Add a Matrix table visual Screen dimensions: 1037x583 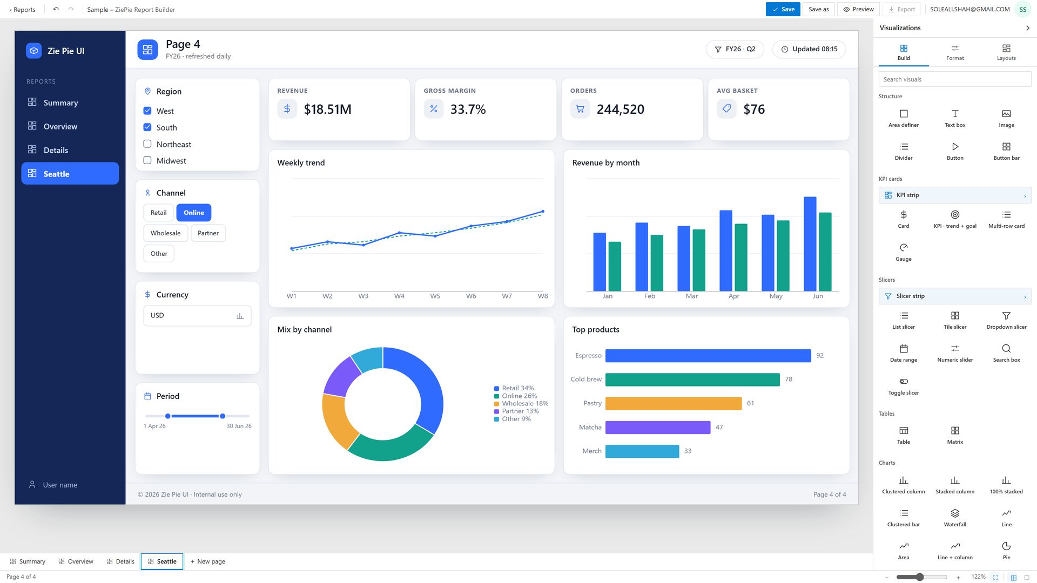(x=954, y=435)
